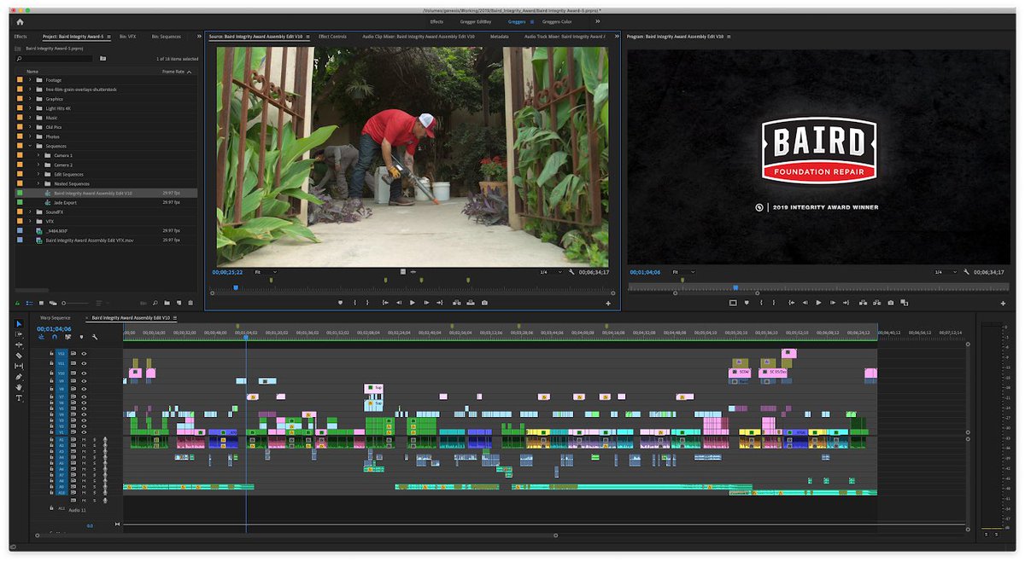Screen dimensions: 1025x562
Task: Toggle Snap in timeline magnet icon
Action: tap(54, 337)
